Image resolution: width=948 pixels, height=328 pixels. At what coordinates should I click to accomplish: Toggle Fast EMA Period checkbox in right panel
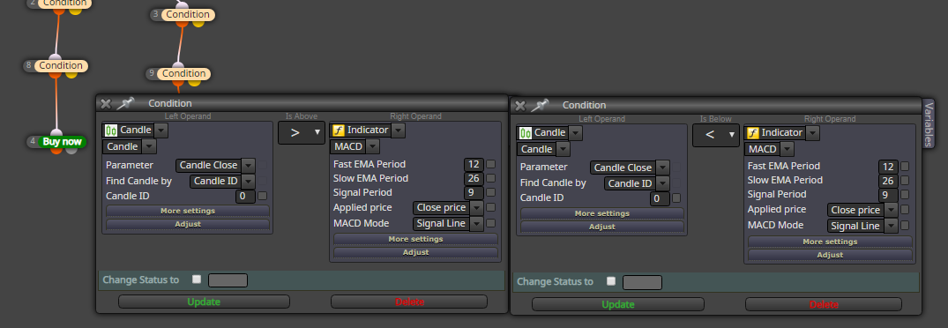(905, 166)
